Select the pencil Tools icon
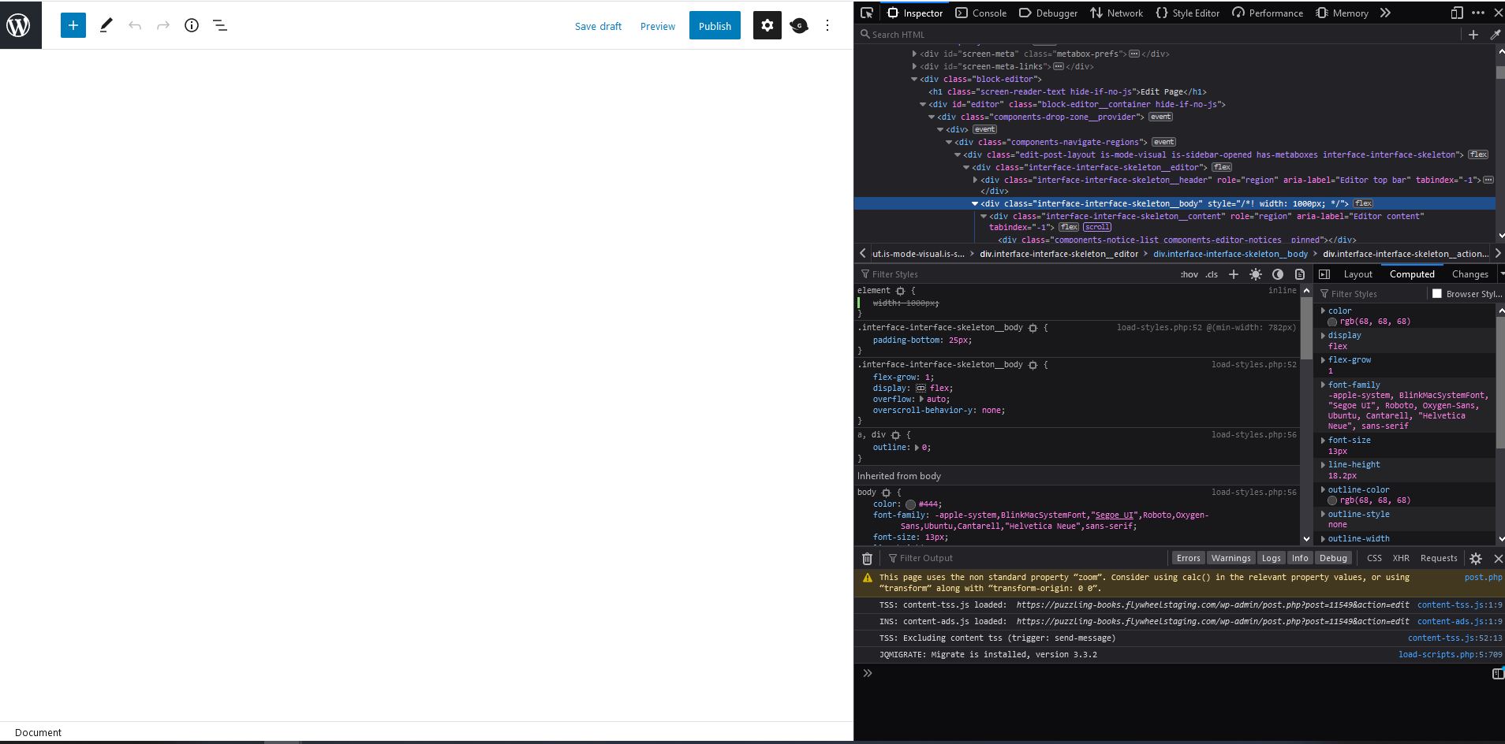Image resolution: width=1505 pixels, height=744 pixels. (106, 25)
